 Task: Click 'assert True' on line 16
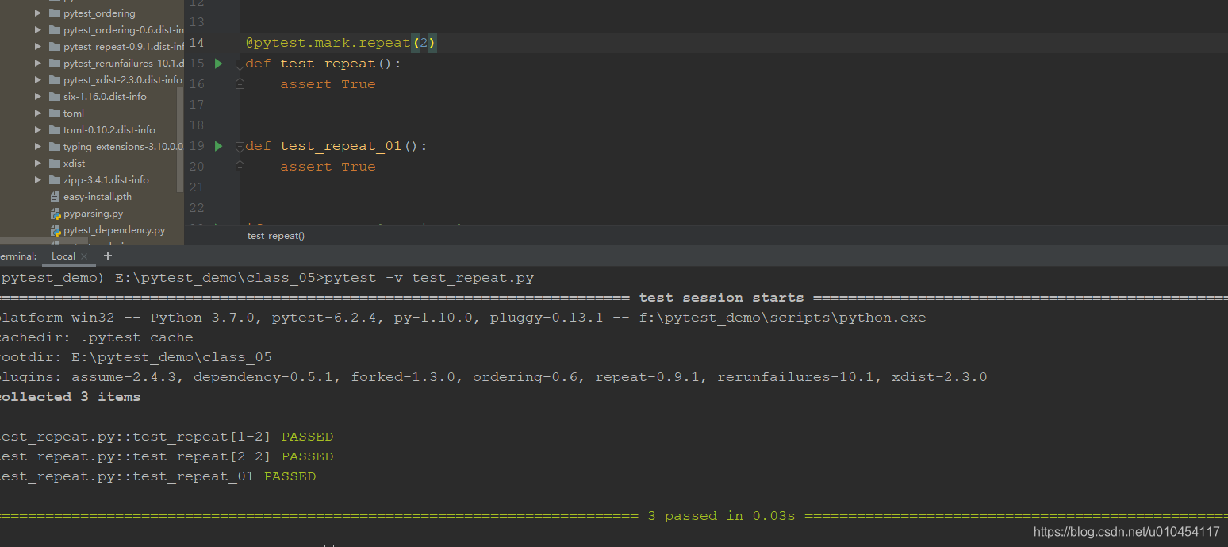tap(328, 84)
